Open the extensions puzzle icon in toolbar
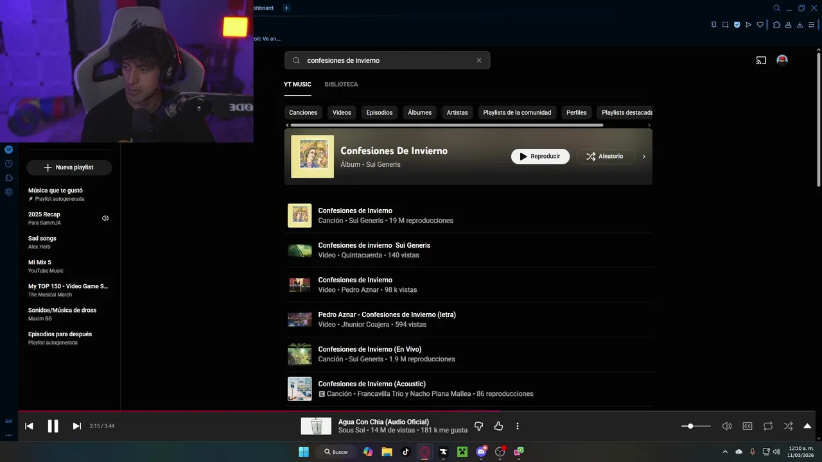The image size is (822, 462). 776,25
